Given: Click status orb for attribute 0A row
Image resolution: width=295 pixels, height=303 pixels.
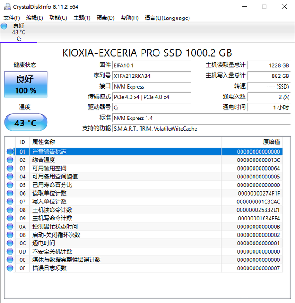Looking at the screenshot, I should tap(10, 226).
